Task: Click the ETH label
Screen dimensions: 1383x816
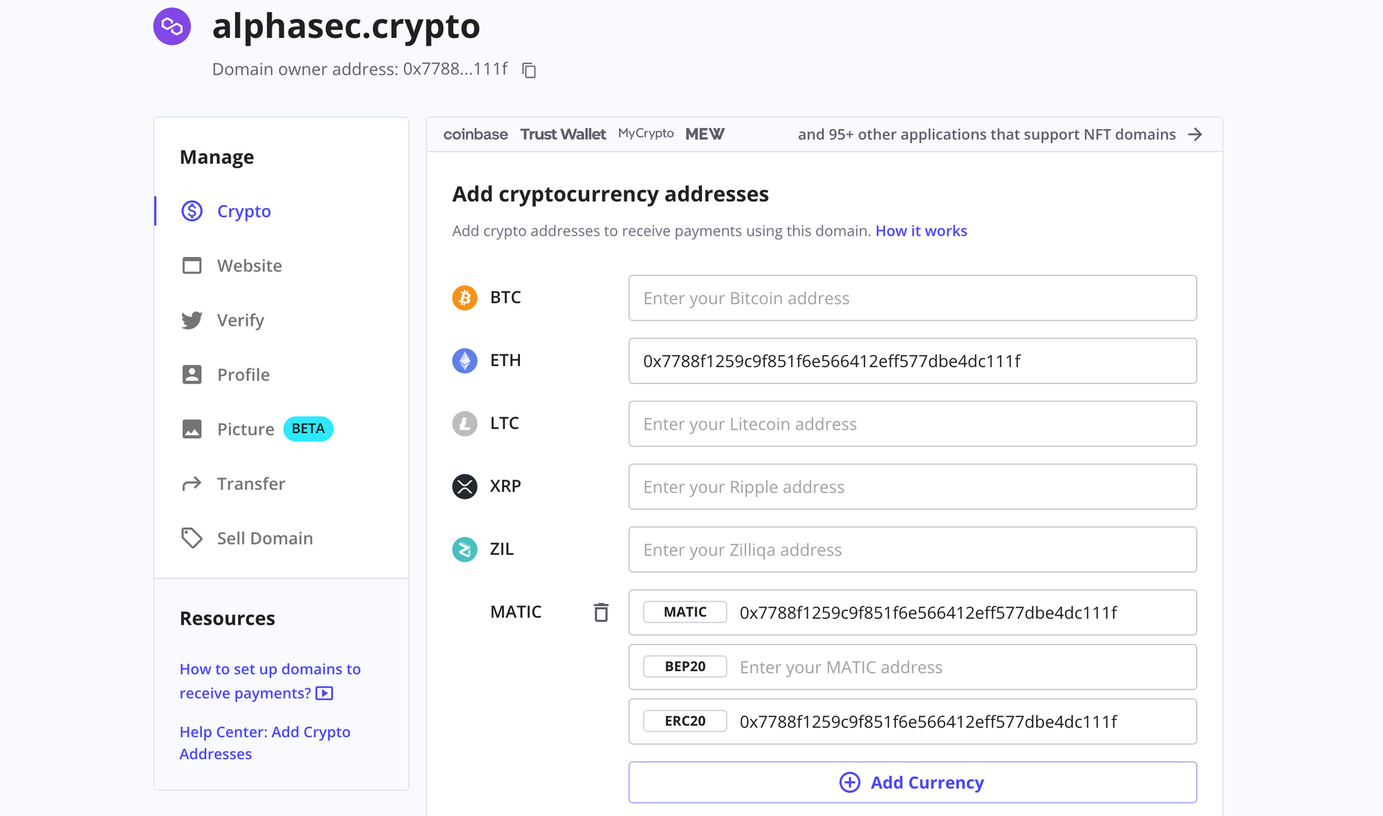Action: (505, 361)
